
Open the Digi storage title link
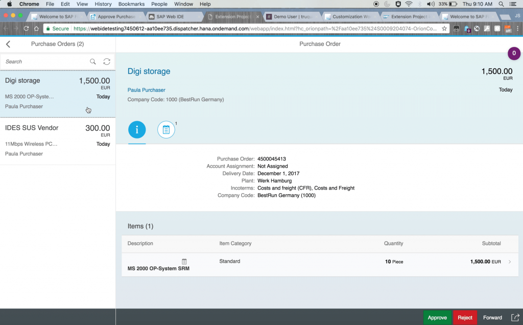[149, 72]
